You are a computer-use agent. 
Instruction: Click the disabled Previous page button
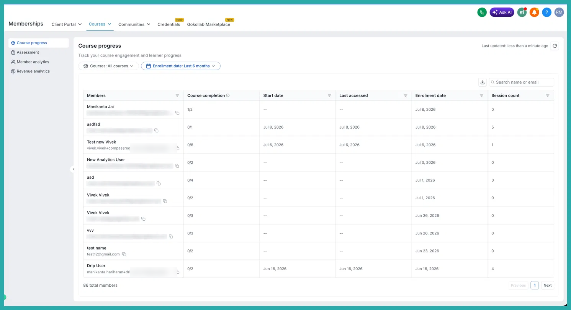coord(518,285)
